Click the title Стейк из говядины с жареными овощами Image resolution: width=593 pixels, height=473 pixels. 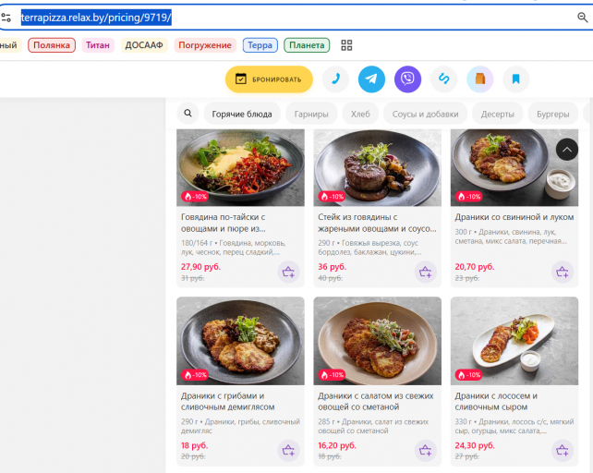377,223
